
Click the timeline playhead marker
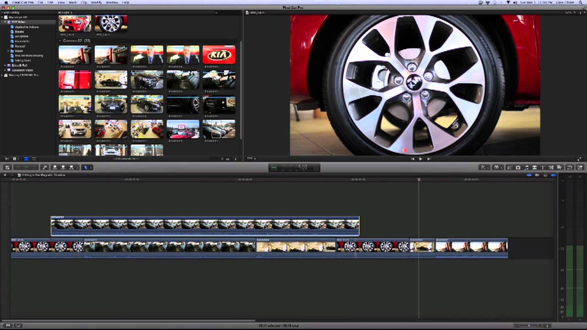pos(419,179)
